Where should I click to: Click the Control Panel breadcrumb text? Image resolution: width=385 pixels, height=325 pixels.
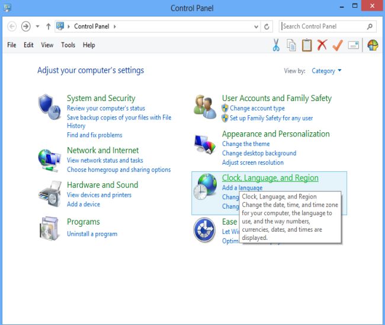tap(92, 26)
